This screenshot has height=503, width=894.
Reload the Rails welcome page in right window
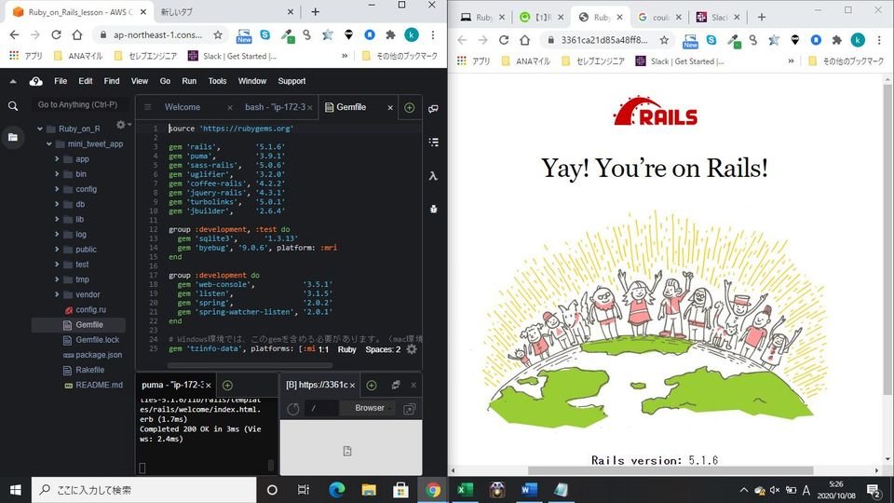click(504, 40)
